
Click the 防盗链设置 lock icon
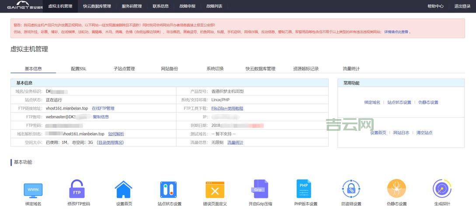click(351, 189)
